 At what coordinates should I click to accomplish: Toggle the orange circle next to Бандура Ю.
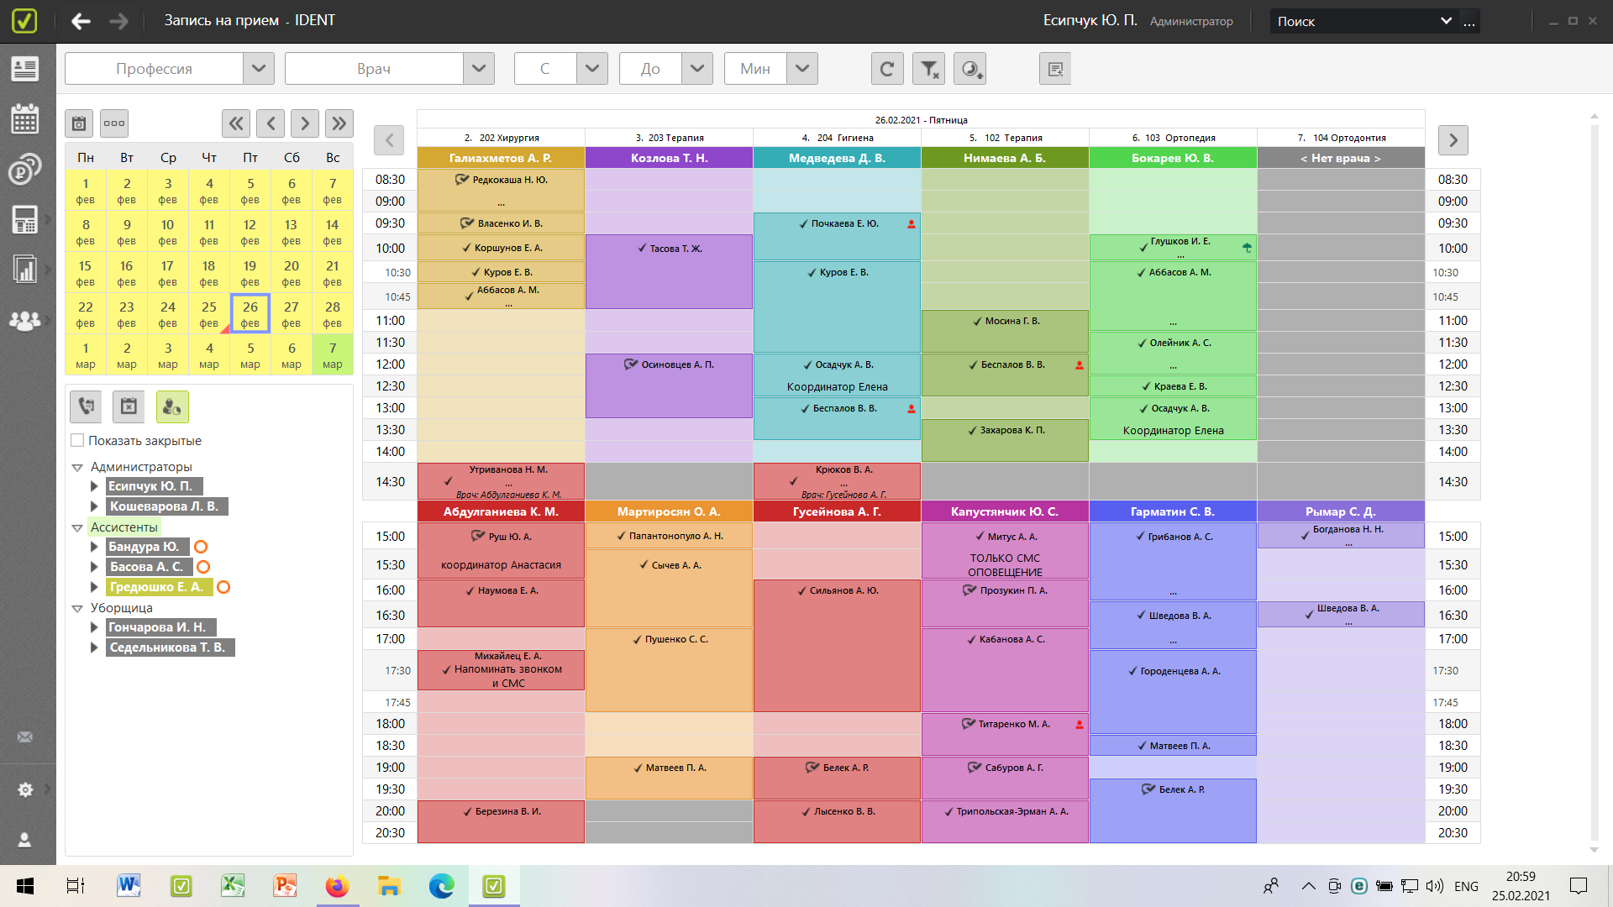pyautogui.click(x=201, y=547)
